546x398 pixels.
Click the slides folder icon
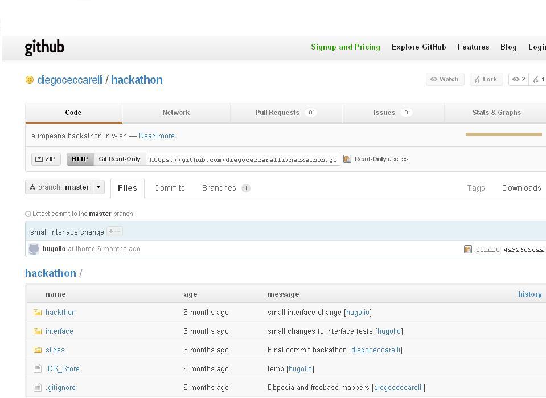(x=38, y=350)
